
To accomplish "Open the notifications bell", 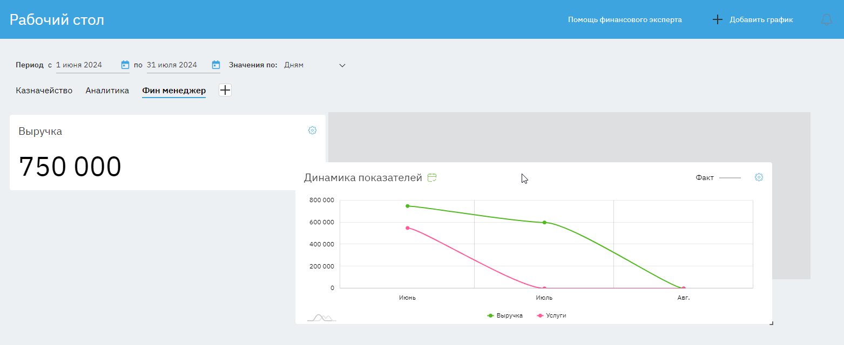I will point(826,20).
